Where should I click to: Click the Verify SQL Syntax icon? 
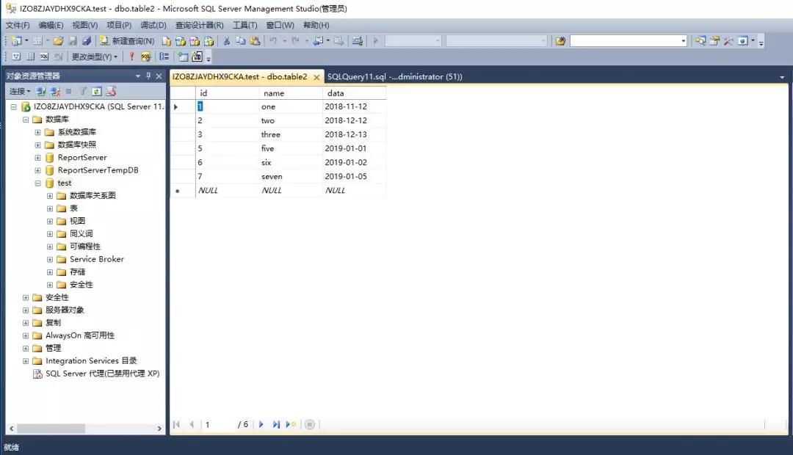click(146, 57)
